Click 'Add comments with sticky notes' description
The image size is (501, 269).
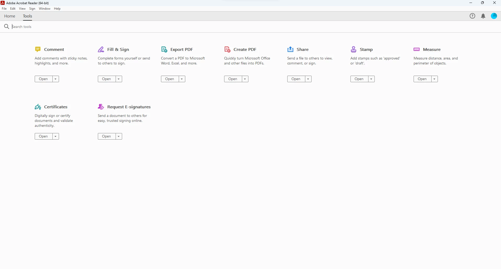coord(61,61)
